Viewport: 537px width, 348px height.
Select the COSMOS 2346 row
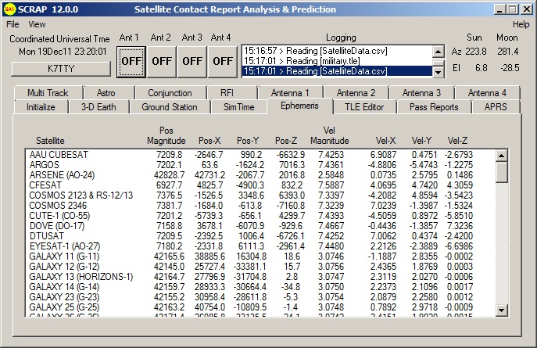click(x=260, y=206)
